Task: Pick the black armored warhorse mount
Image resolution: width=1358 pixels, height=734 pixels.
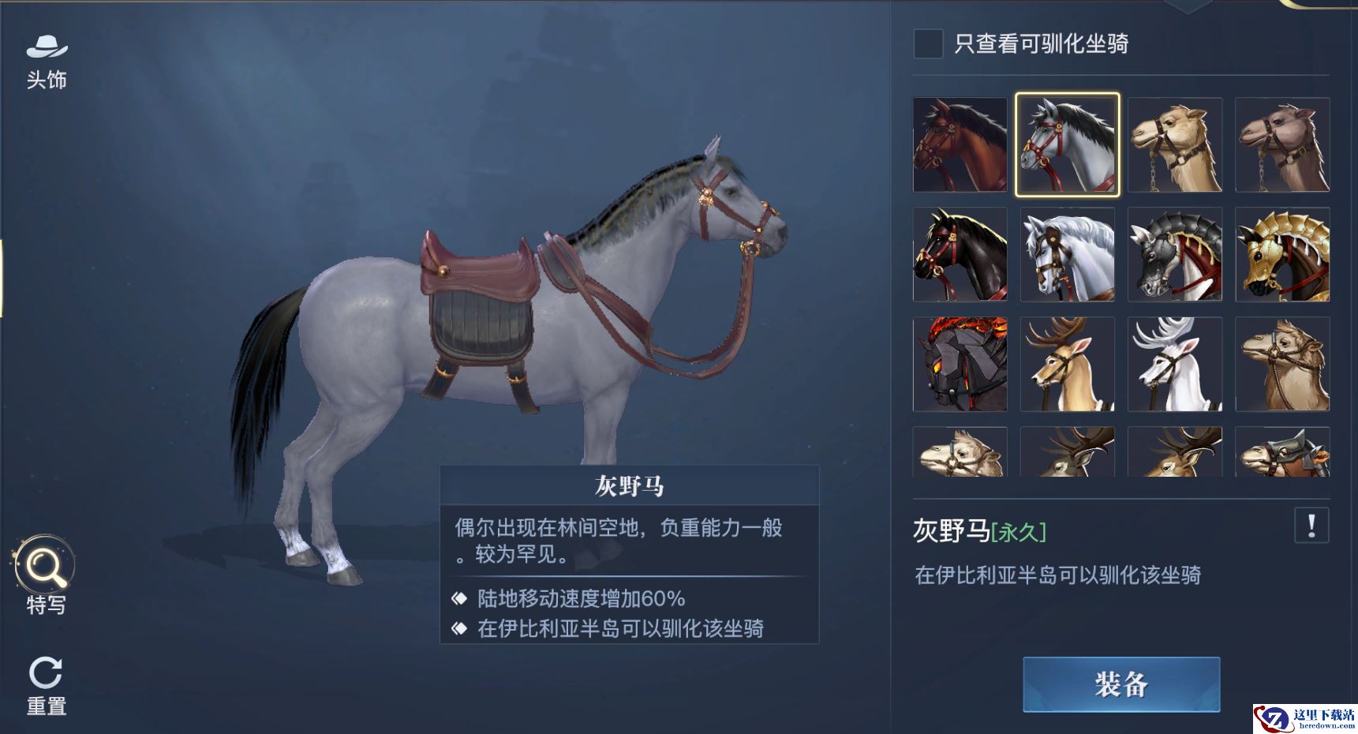Action: point(1175,254)
